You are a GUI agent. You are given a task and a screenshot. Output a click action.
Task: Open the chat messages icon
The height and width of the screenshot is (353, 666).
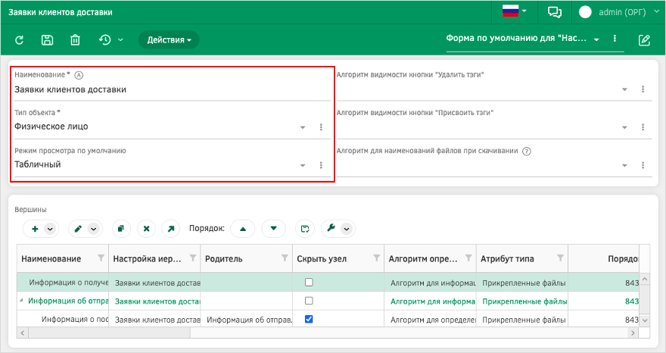(555, 12)
